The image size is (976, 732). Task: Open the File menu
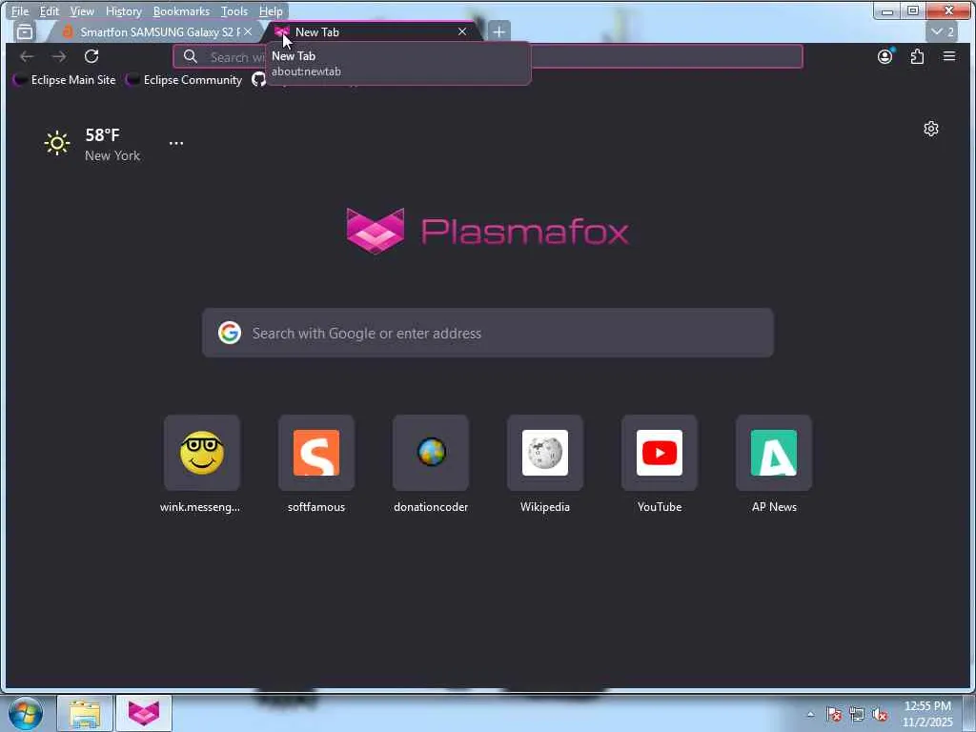coord(20,11)
